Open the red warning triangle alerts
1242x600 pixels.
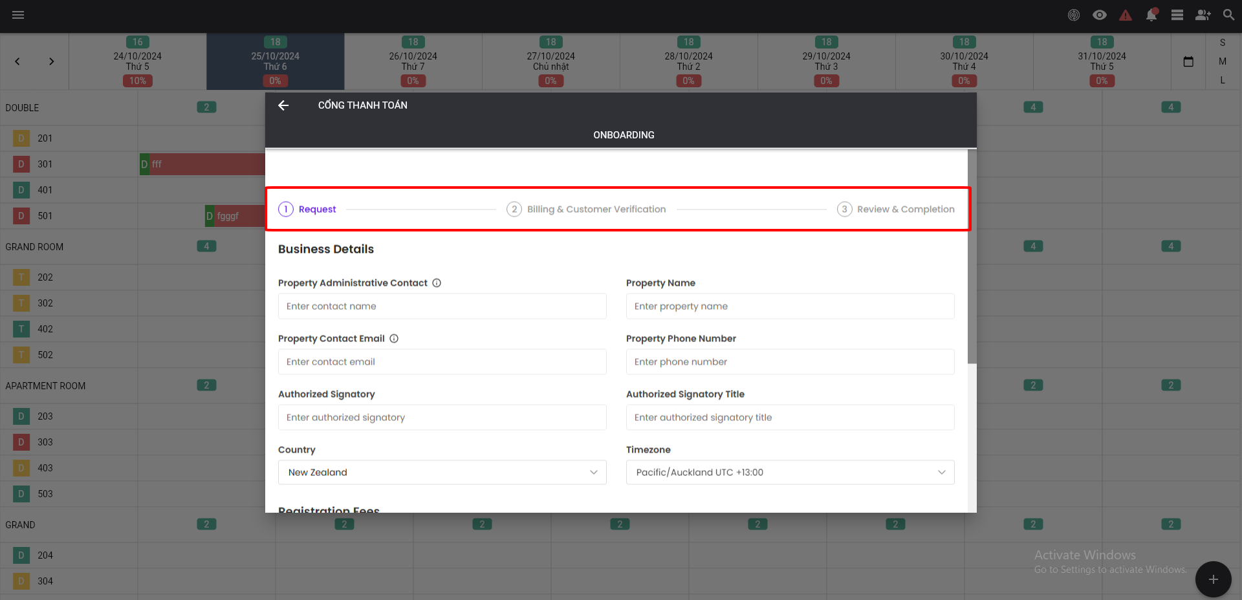pyautogui.click(x=1126, y=15)
